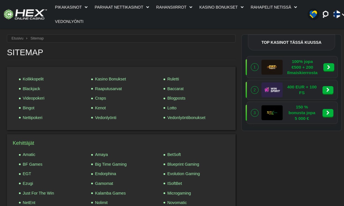Go to Etusivu in the breadcrumb

[17, 38]
